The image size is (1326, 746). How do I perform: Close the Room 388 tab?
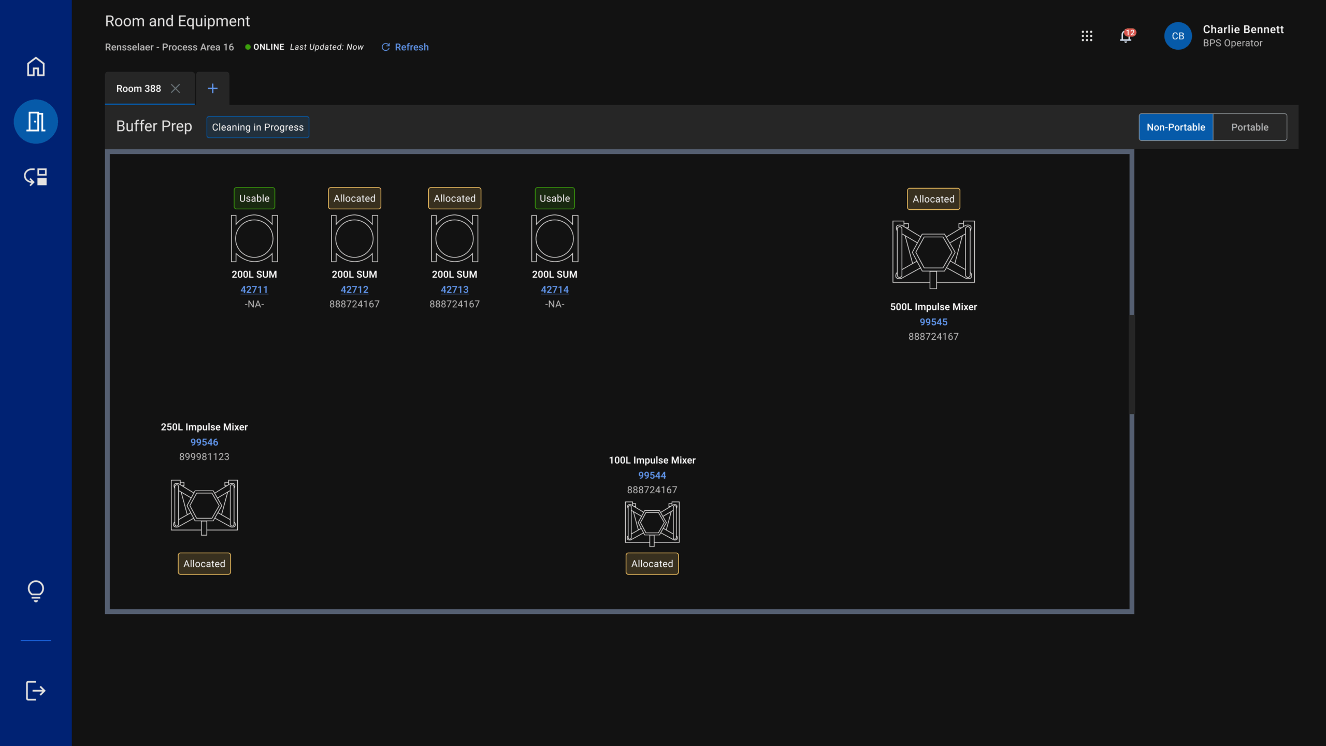(x=176, y=89)
